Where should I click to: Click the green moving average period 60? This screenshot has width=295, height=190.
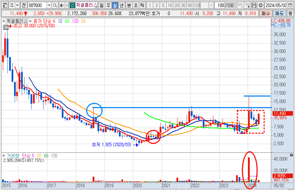(x=67, y=21)
